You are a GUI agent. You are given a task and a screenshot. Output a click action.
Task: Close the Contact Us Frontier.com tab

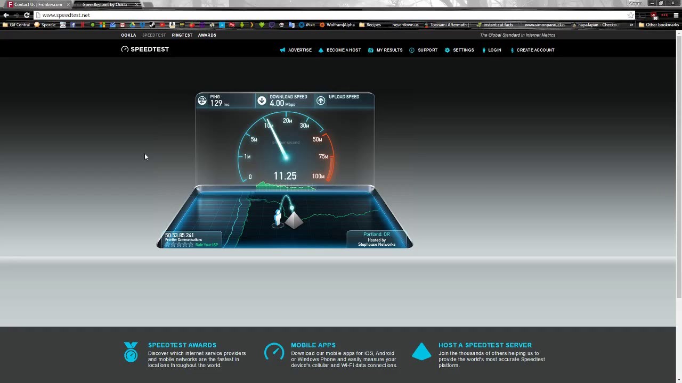click(68, 4)
